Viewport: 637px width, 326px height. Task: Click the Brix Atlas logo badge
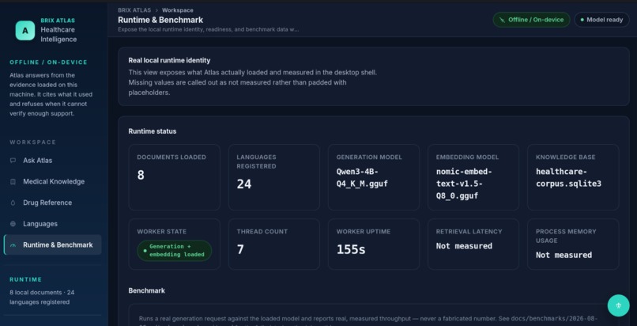click(x=25, y=31)
